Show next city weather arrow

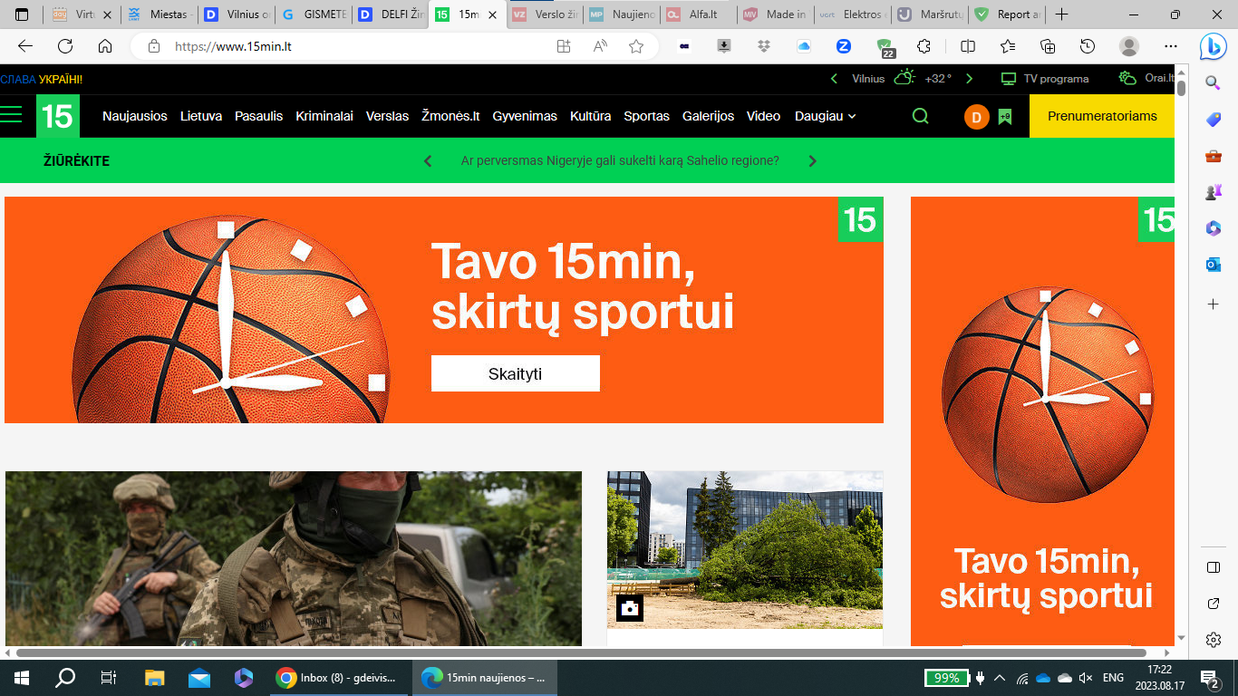[969, 79]
